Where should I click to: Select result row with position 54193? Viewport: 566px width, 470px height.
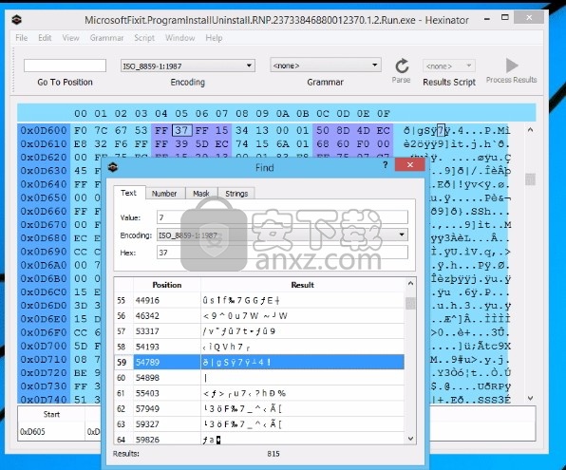(x=259, y=347)
